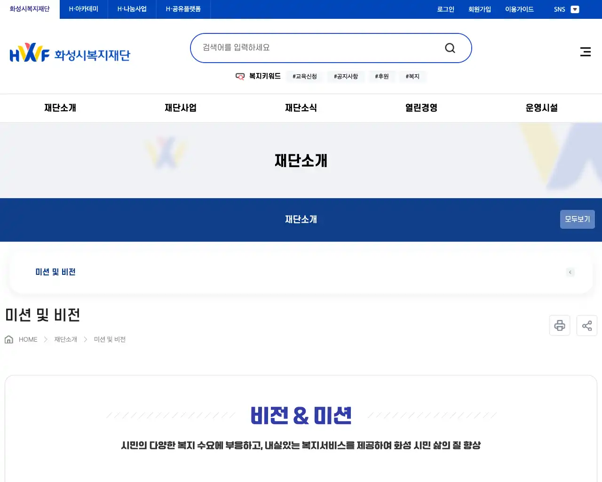Open the SNS dropdown arrow
602x482 pixels.
(575, 9)
